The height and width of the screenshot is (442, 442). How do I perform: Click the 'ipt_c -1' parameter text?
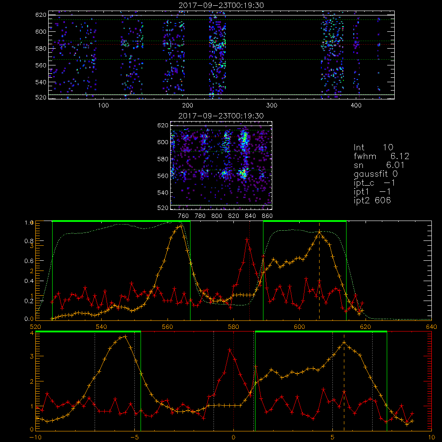[374, 183]
